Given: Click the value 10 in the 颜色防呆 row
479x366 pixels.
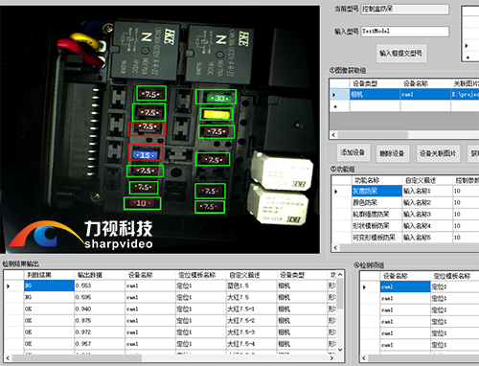Looking at the screenshot, I should point(457,202).
